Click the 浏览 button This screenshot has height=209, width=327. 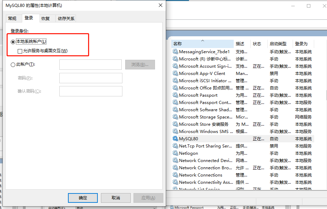[x=140, y=65]
